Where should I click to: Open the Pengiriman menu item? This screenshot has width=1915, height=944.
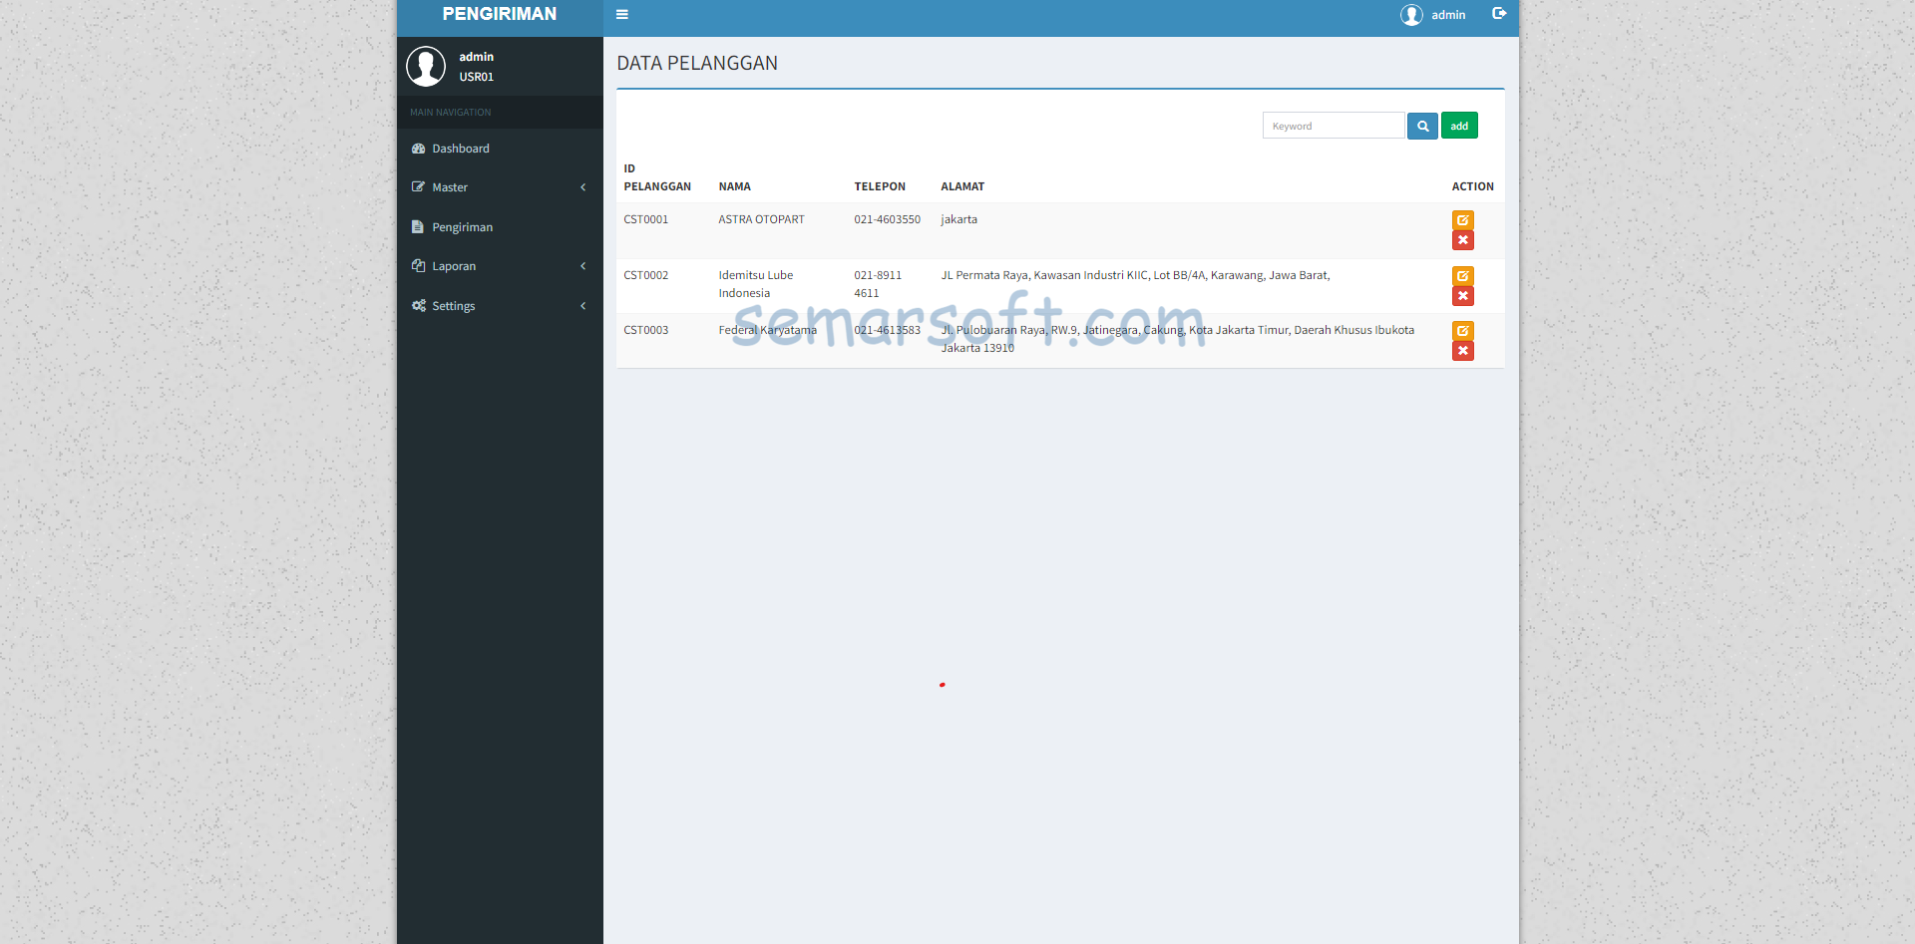[461, 226]
